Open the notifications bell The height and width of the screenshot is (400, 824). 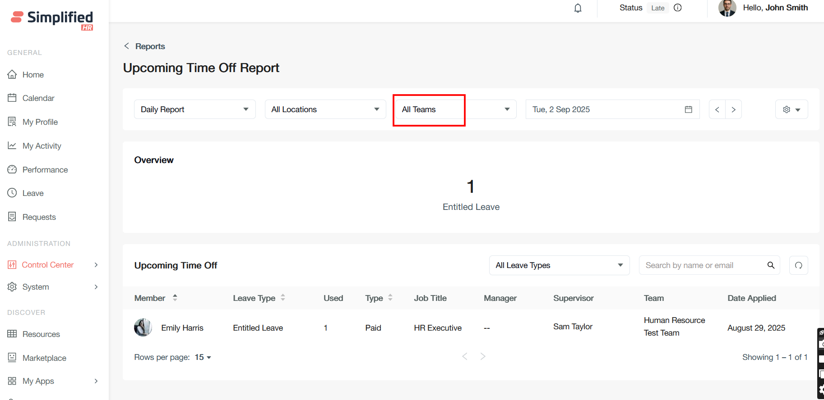coord(578,8)
